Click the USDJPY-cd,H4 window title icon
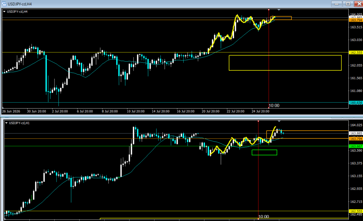The width and height of the screenshot is (363, 221). coord(4,4)
